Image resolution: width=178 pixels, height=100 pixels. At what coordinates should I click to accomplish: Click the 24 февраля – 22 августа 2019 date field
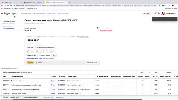coord(36,51)
